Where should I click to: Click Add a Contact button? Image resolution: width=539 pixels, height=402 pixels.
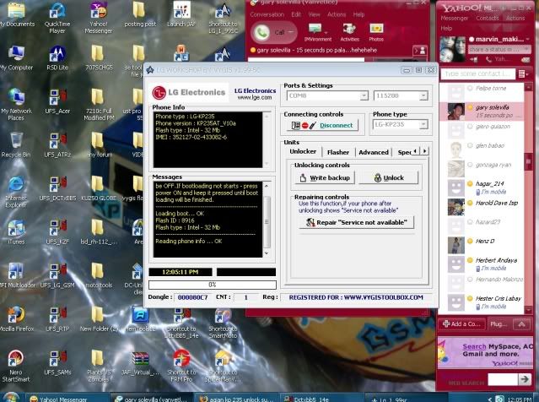click(461, 323)
